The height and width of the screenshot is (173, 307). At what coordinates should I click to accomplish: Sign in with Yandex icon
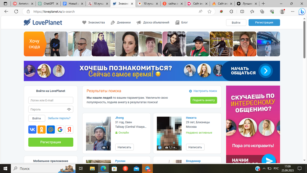[x=69, y=130]
